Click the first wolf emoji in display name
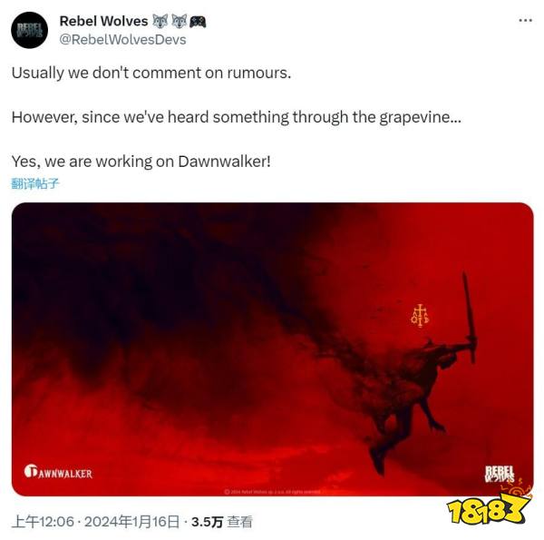 click(x=160, y=21)
